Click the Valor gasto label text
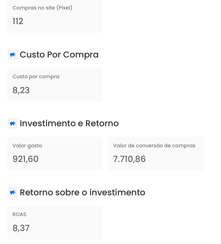This screenshot has width=221, height=244. coord(28,146)
